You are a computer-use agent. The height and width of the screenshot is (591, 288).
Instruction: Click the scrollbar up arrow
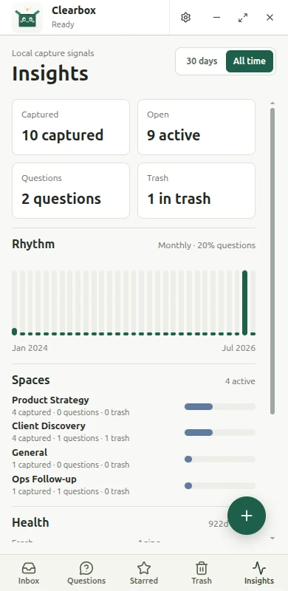(x=272, y=103)
